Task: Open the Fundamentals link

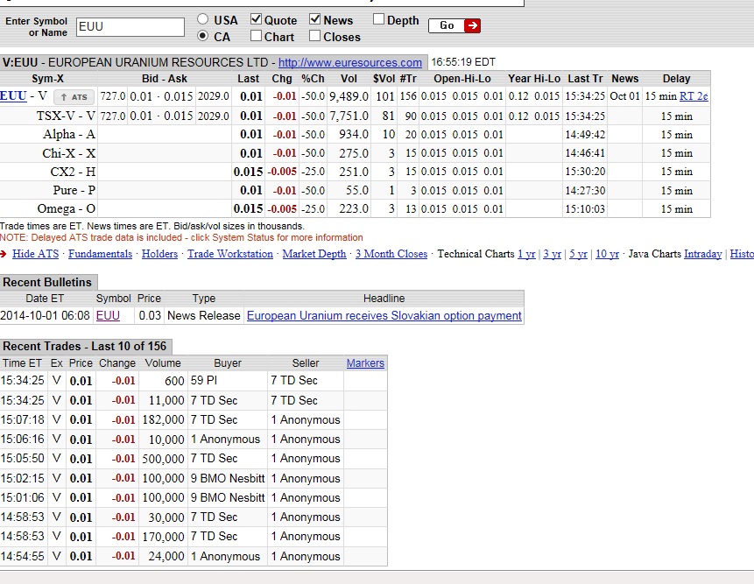Action: point(100,254)
